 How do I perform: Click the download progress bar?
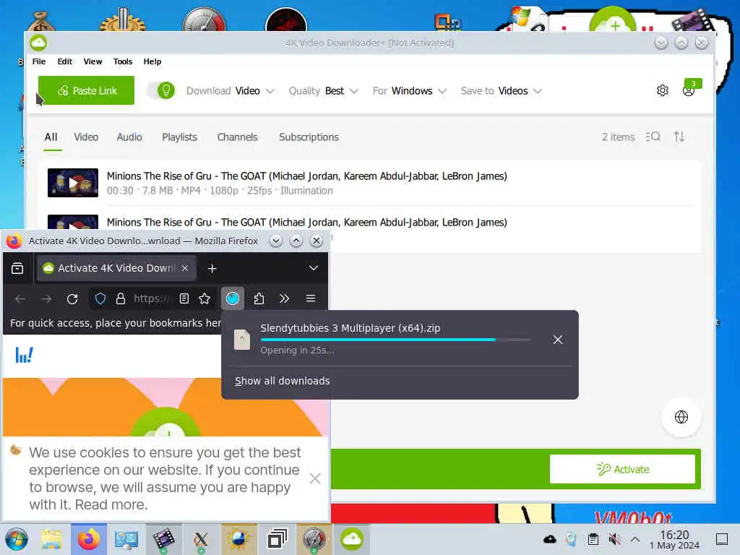tap(395, 340)
